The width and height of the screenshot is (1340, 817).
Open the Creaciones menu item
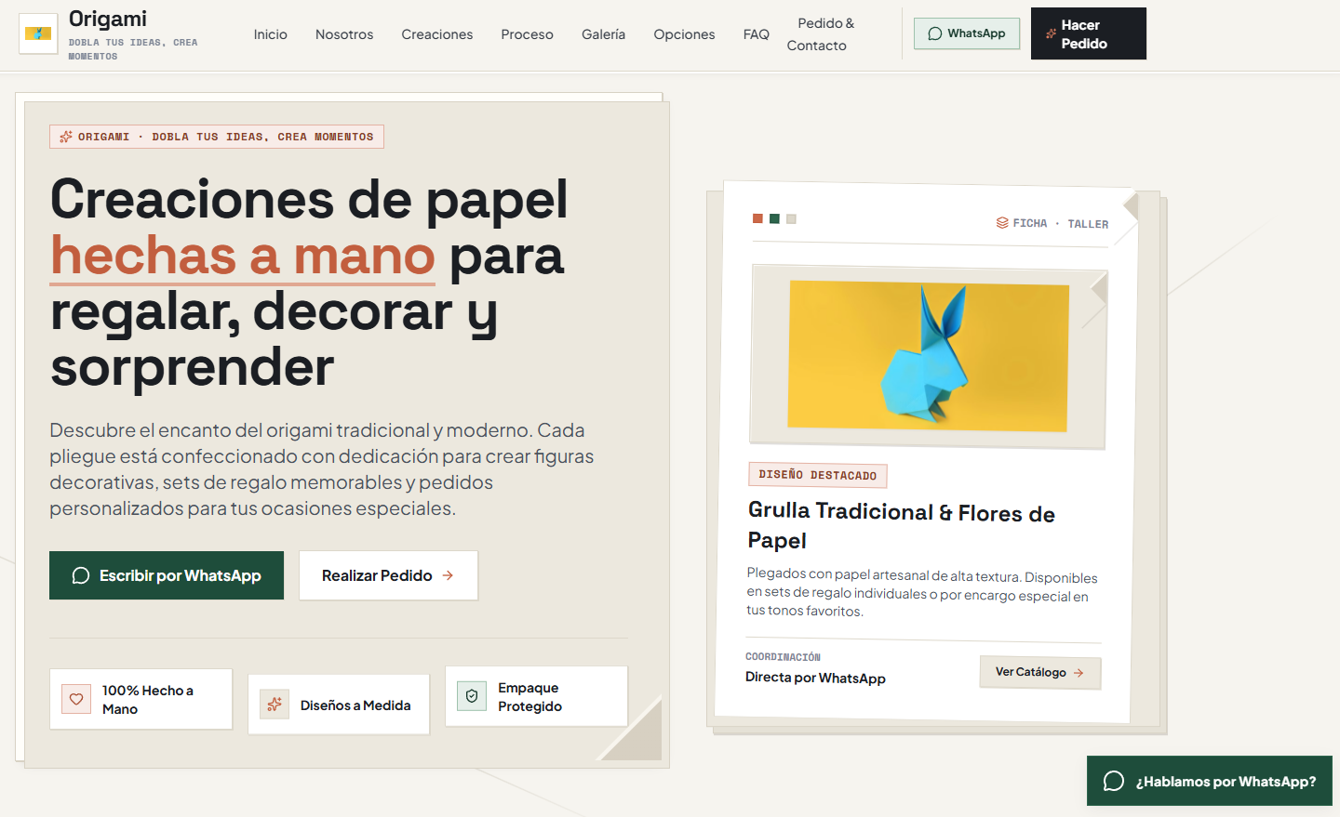[x=437, y=34]
